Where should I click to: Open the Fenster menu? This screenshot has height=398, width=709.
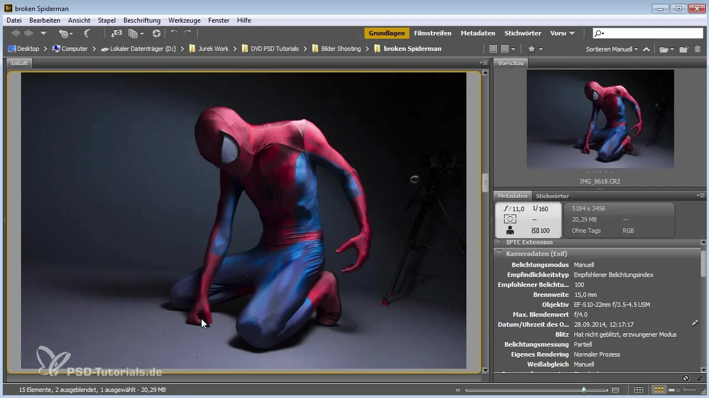click(x=219, y=20)
